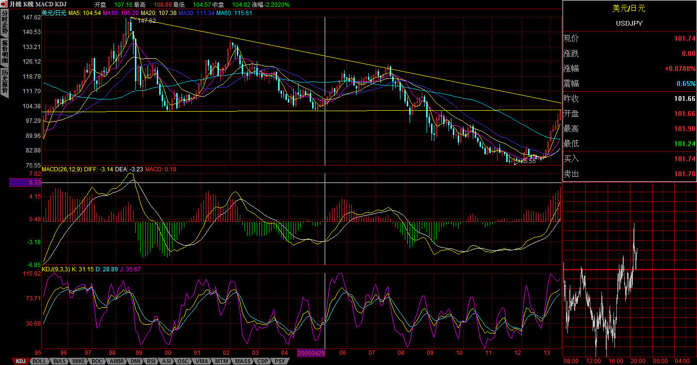
Task: Switch to the MASS indicator tab
Action: click(243, 361)
